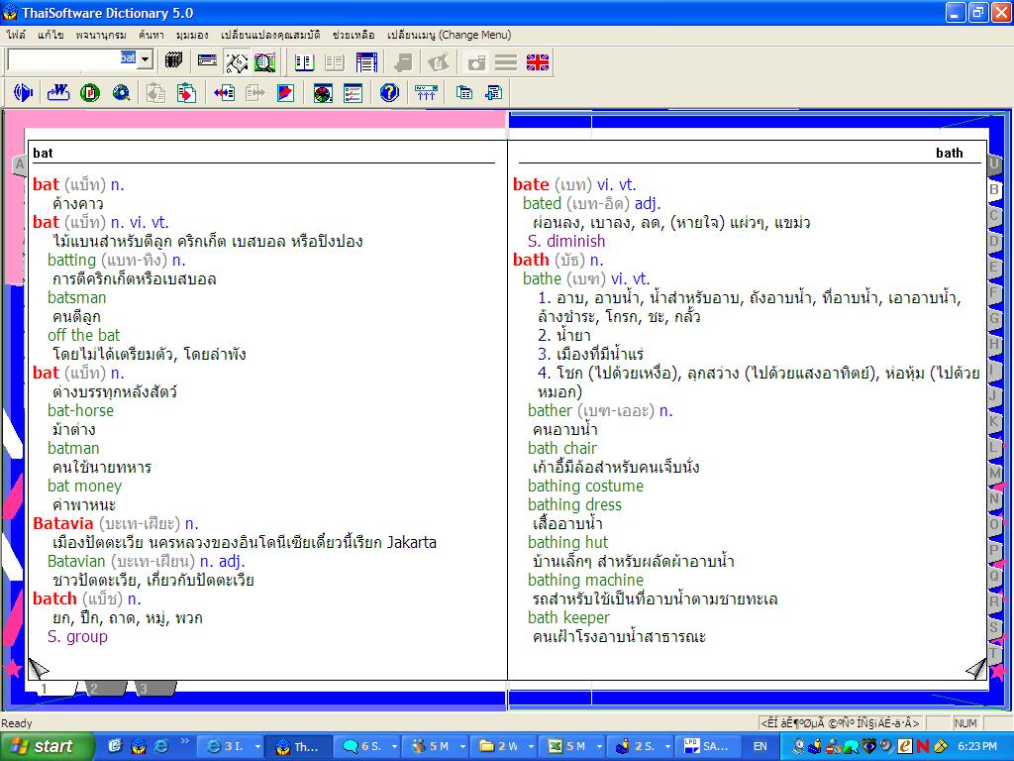Click the blue question mark help icon

click(x=389, y=92)
